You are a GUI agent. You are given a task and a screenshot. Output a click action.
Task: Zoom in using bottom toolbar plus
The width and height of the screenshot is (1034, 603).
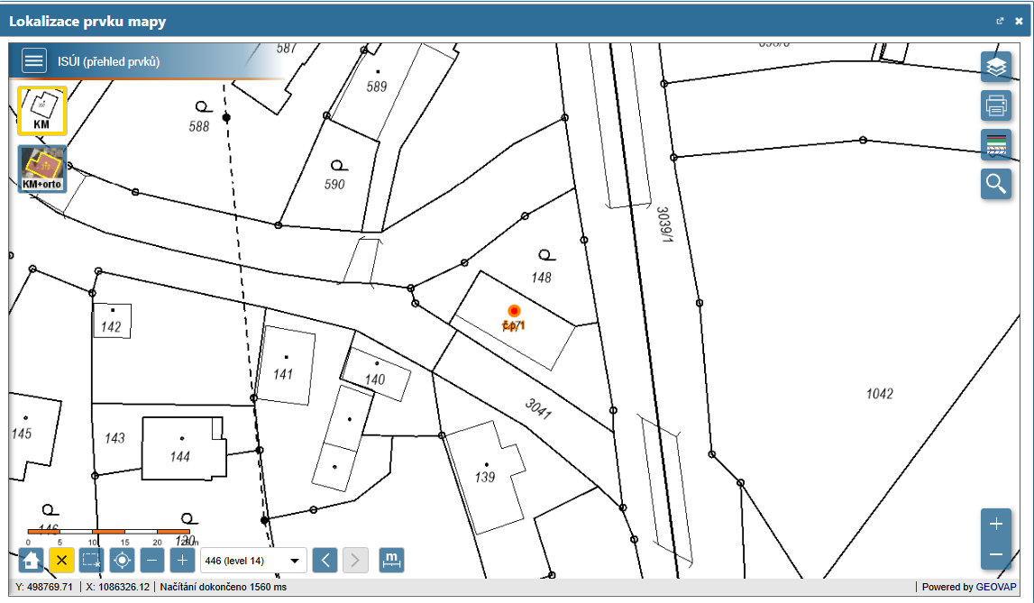coord(182,560)
